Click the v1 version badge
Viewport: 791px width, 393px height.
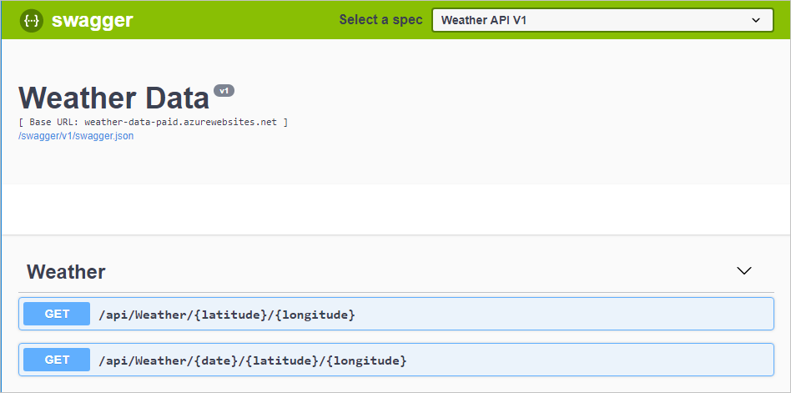(x=224, y=90)
